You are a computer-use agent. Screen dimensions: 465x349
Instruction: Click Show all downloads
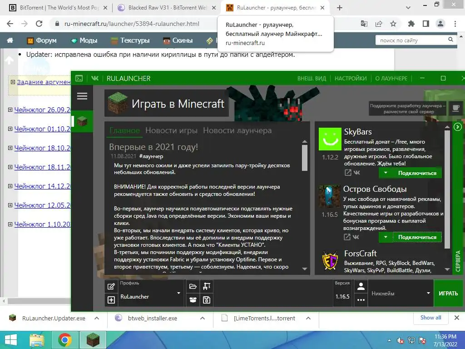click(430, 318)
